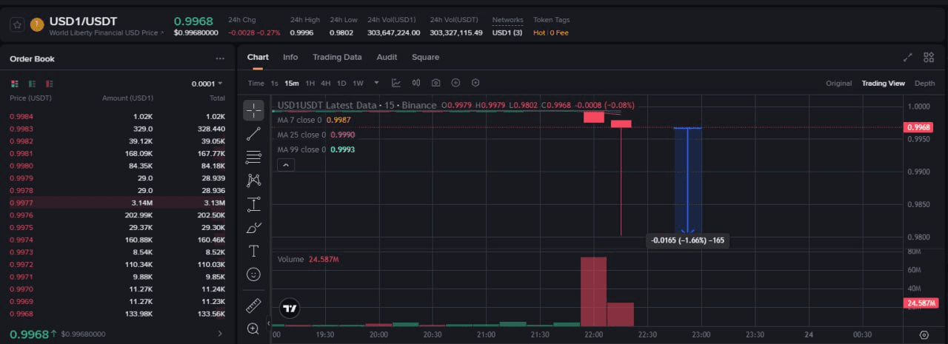Take a chart snapshot with camera icon
Viewport: 948px width, 344px height.
(x=436, y=83)
